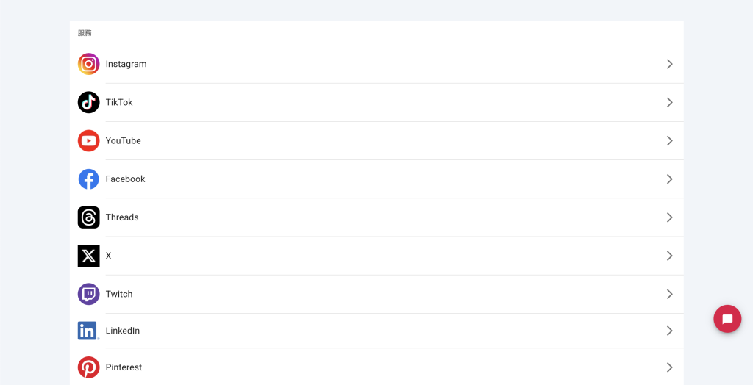
Task: Select the Threads menu entry text
Action: (122, 217)
